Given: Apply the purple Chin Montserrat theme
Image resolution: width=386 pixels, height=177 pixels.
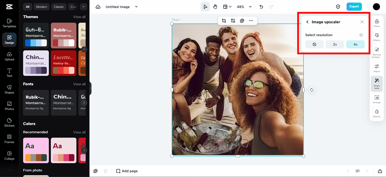Looking at the screenshot, I should 36,63.
